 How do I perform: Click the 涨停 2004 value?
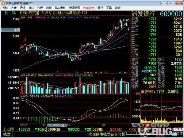click(152, 87)
